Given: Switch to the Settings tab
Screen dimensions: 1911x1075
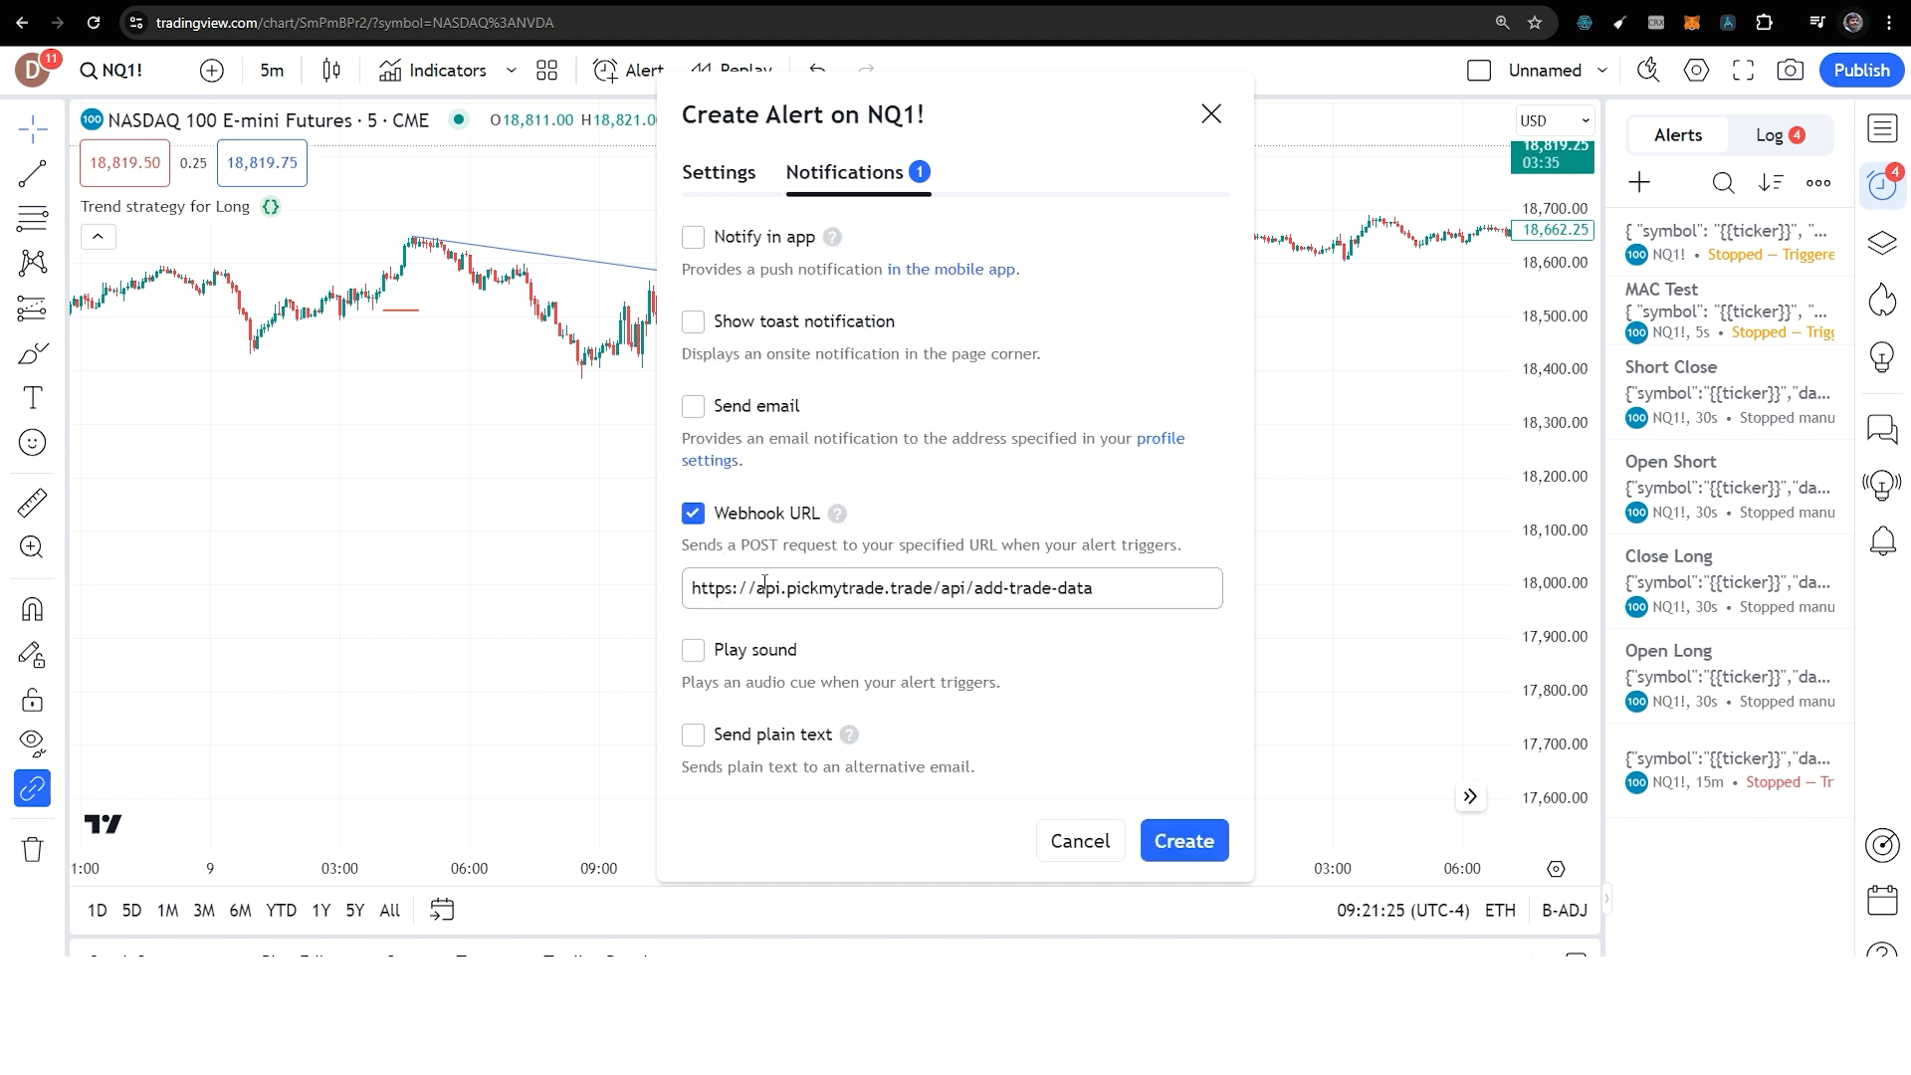Looking at the screenshot, I should [719, 172].
